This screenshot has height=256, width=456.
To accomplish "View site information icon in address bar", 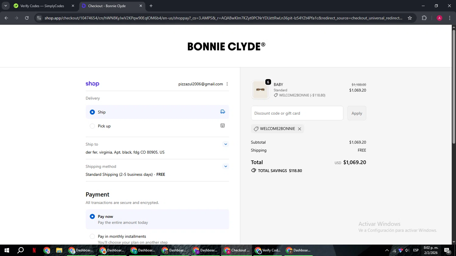I will click(39, 18).
